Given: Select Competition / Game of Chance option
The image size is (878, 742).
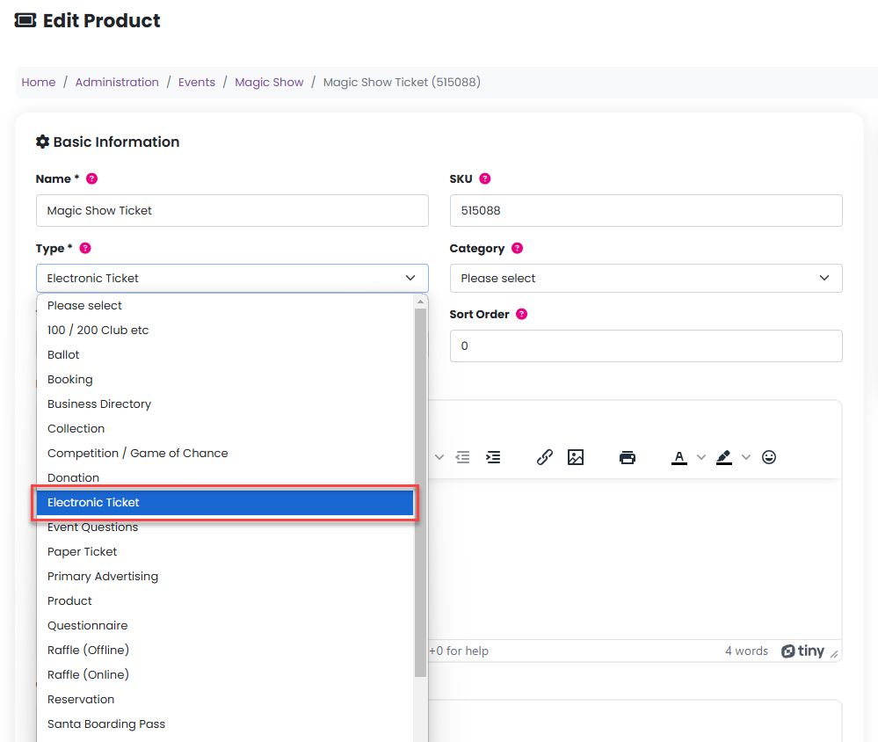Looking at the screenshot, I should click(x=225, y=454).
